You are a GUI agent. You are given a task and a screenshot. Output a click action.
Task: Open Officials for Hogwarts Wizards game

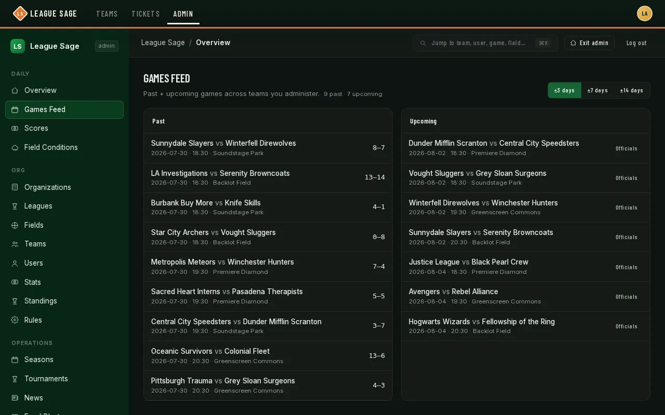pos(627,326)
